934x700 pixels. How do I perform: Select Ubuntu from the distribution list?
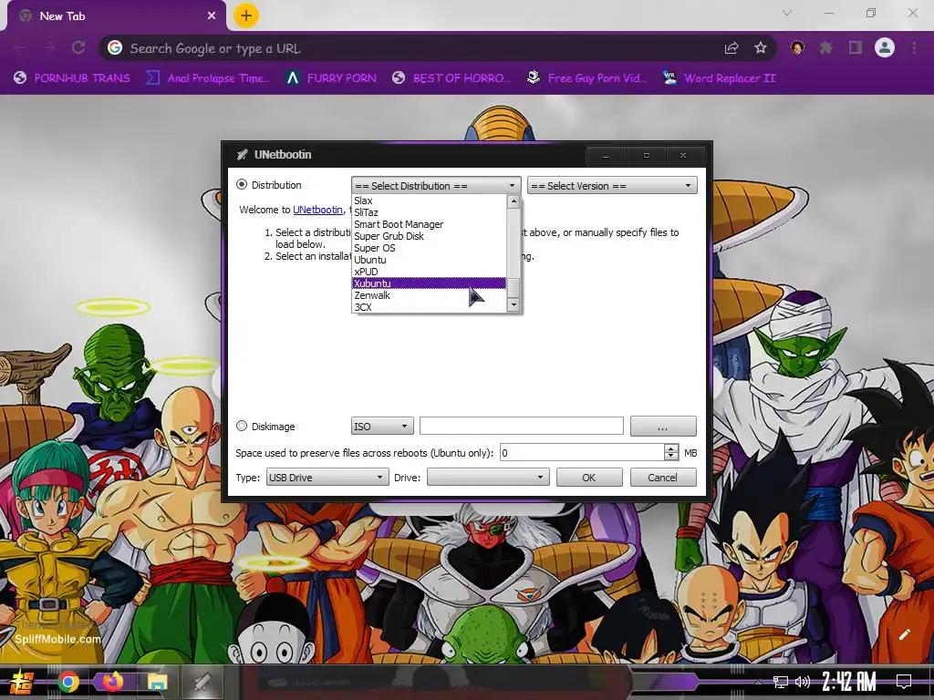[429, 260]
